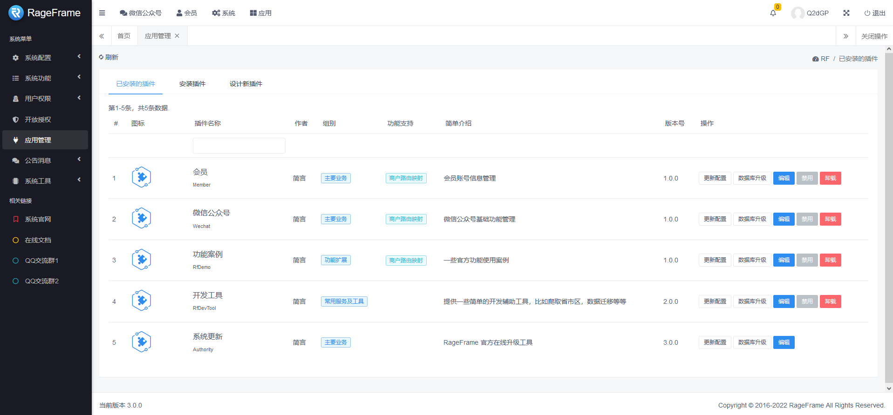Click the 退出 logout link
The width and height of the screenshot is (893, 415).
pos(875,13)
